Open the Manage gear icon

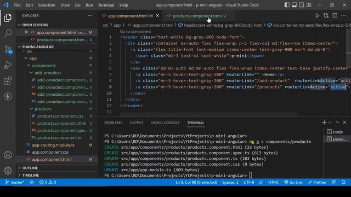pyautogui.click(x=8, y=170)
